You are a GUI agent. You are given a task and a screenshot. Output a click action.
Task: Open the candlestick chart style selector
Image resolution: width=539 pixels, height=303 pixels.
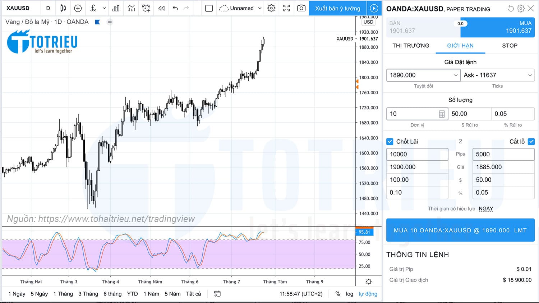pyautogui.click(x=63, y=8)
